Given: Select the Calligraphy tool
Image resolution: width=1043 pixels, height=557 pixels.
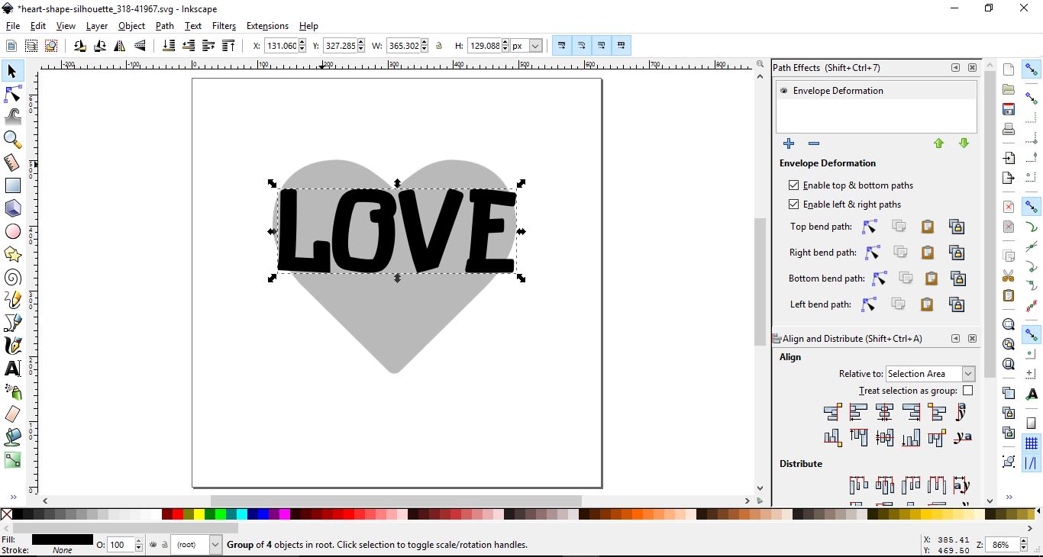Looking at the screenshot, I should [12, 346].
